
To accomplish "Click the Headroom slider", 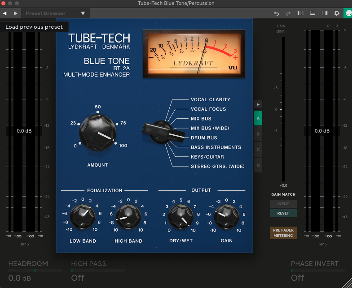I will (35, 271).
